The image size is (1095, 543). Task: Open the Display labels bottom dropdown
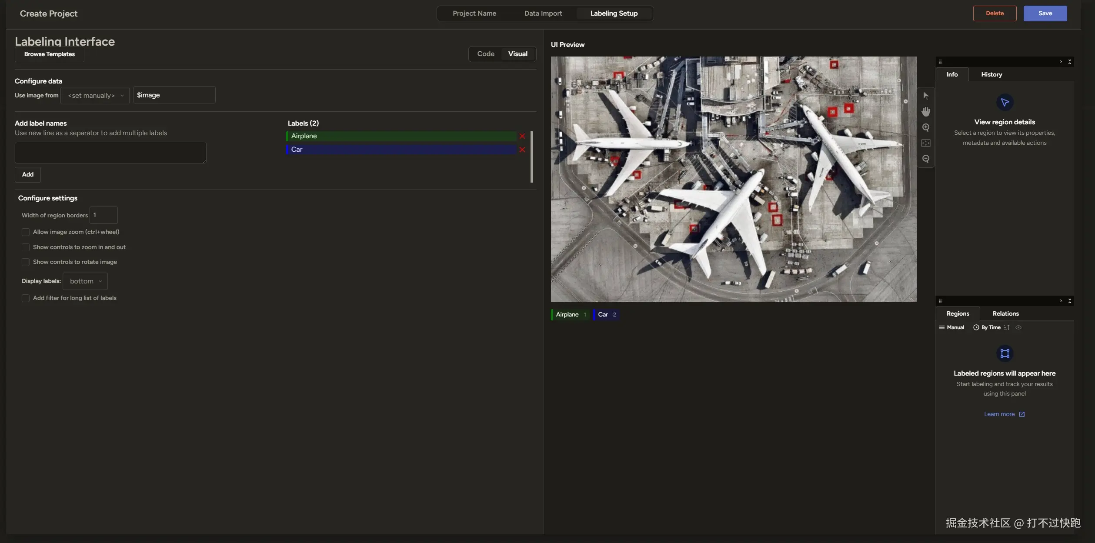coord(85,281)
